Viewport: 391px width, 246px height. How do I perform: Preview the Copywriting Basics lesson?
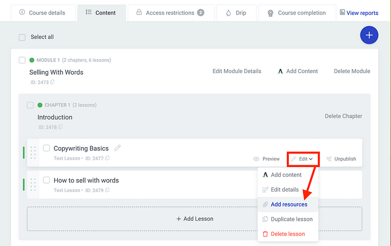[267, 159]
